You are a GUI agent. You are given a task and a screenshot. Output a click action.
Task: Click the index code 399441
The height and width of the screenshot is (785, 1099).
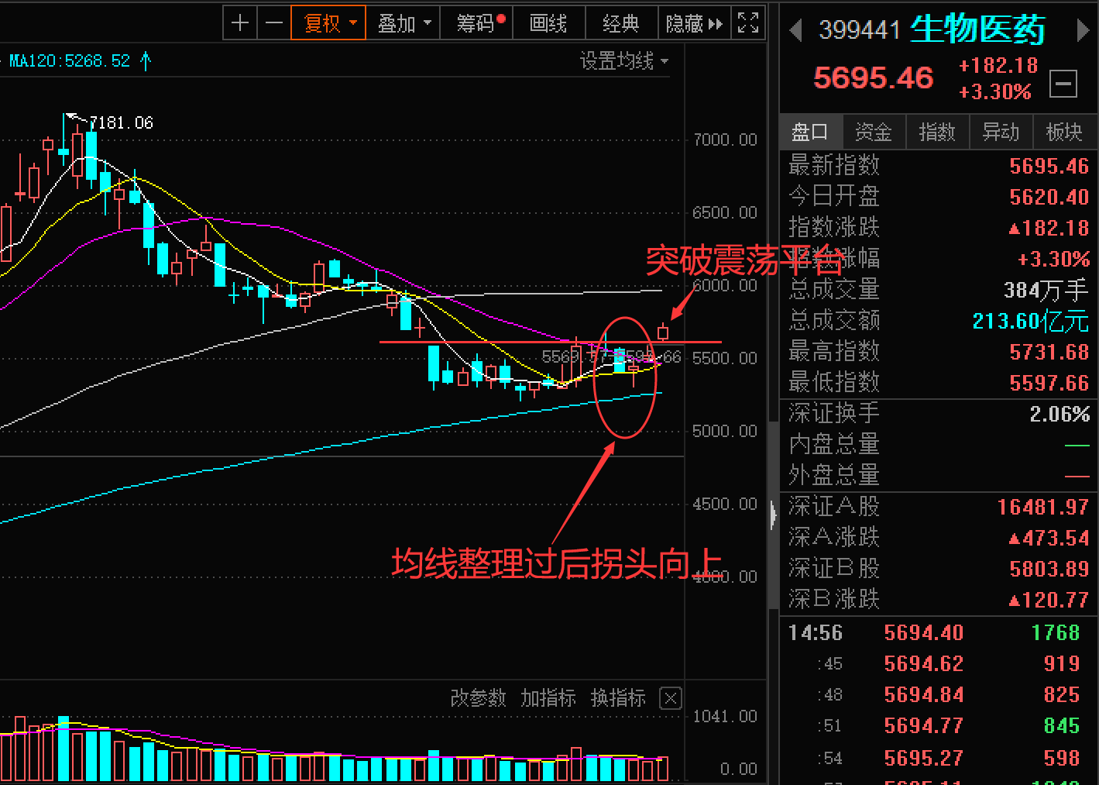click(860, 30)
